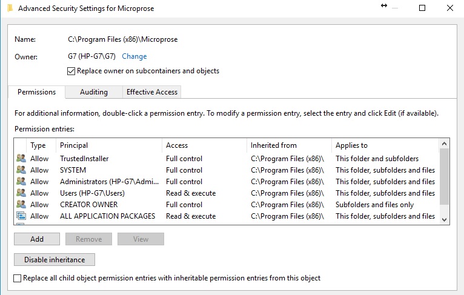
Task: Switch to the Permissions tab
Action: point(36,92)
